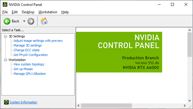Open the File menu
This screenshot has height=109, width=193.
(x=5, y=12)
